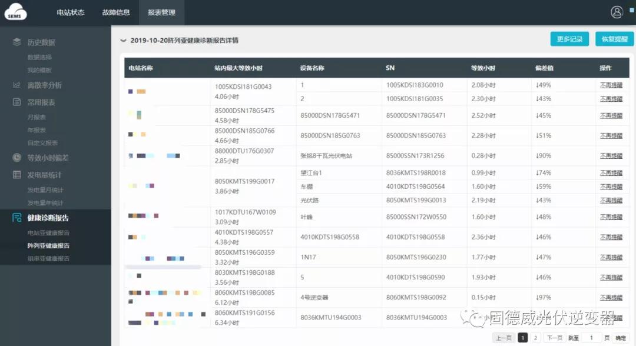
Task: Click the 恢复提醒 button
Action: point(614,39)
